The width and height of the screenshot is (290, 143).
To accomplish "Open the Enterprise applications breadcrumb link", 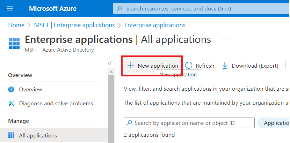I will pyautogui.click(x=155, y=25).
